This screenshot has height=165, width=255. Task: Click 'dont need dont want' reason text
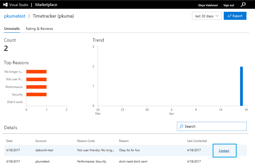133,161
